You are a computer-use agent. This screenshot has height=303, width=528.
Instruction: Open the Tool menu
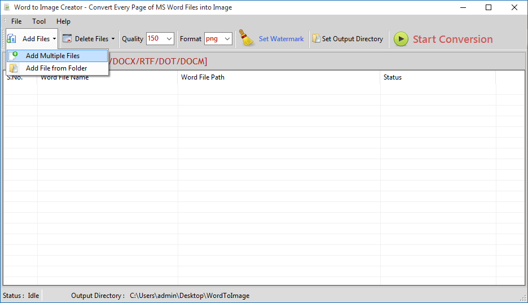coord(39,21)
